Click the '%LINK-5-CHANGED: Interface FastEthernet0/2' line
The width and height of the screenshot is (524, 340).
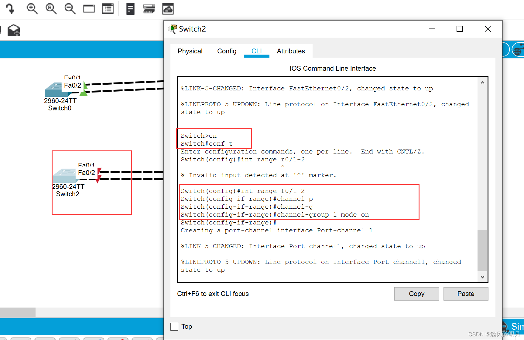click(307, 89)
